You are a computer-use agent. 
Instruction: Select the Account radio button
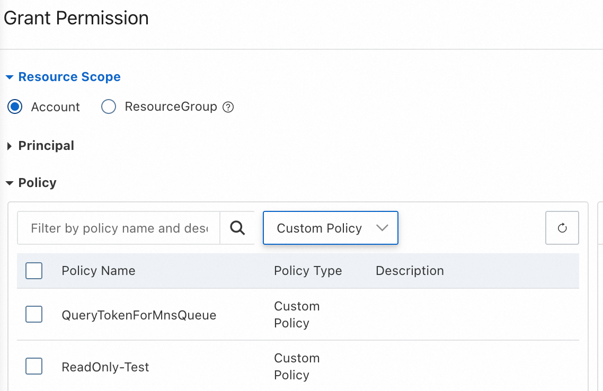point(15,107)
